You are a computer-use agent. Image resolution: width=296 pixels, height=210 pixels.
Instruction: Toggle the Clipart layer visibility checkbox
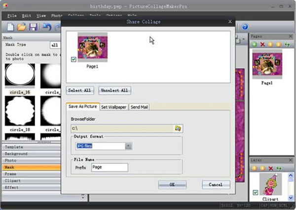(x=255, y=192)
